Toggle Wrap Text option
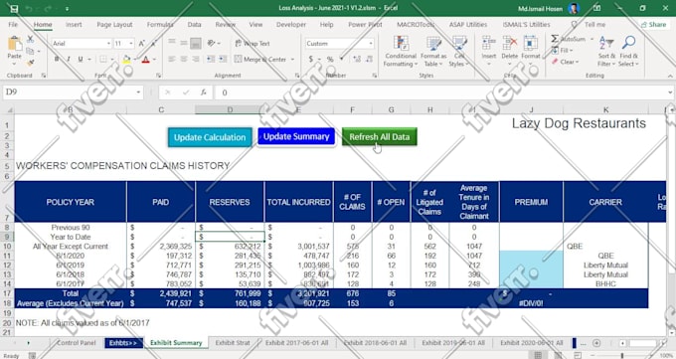 (253, 44)
